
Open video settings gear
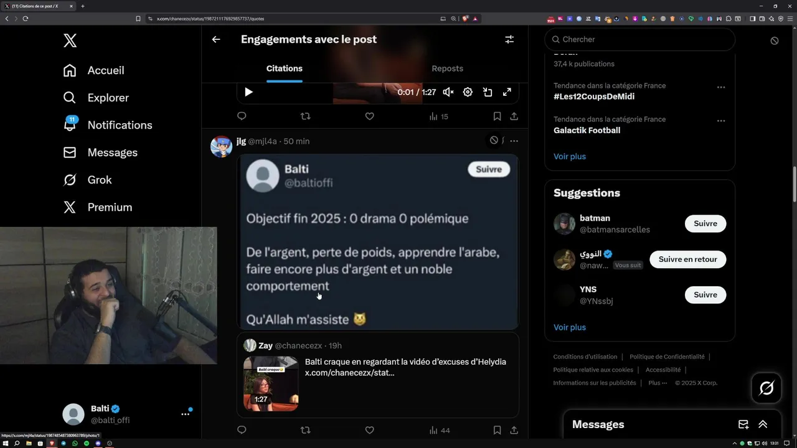click(x=468, y=92)
